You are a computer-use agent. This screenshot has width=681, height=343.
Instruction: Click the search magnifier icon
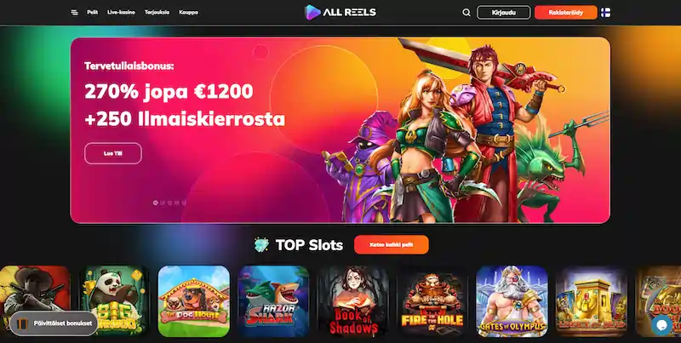[466, 13]
